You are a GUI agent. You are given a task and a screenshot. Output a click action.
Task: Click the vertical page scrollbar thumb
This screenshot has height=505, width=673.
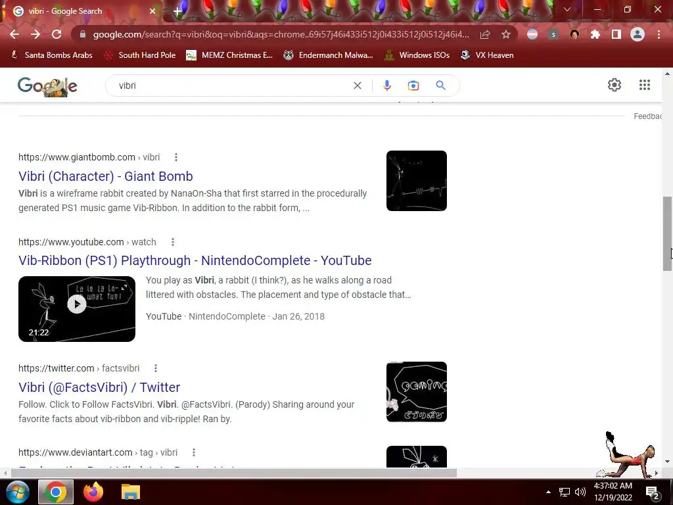coord(667,233)
